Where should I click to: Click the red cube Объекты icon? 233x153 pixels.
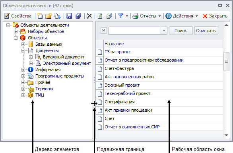pos(23,38)
